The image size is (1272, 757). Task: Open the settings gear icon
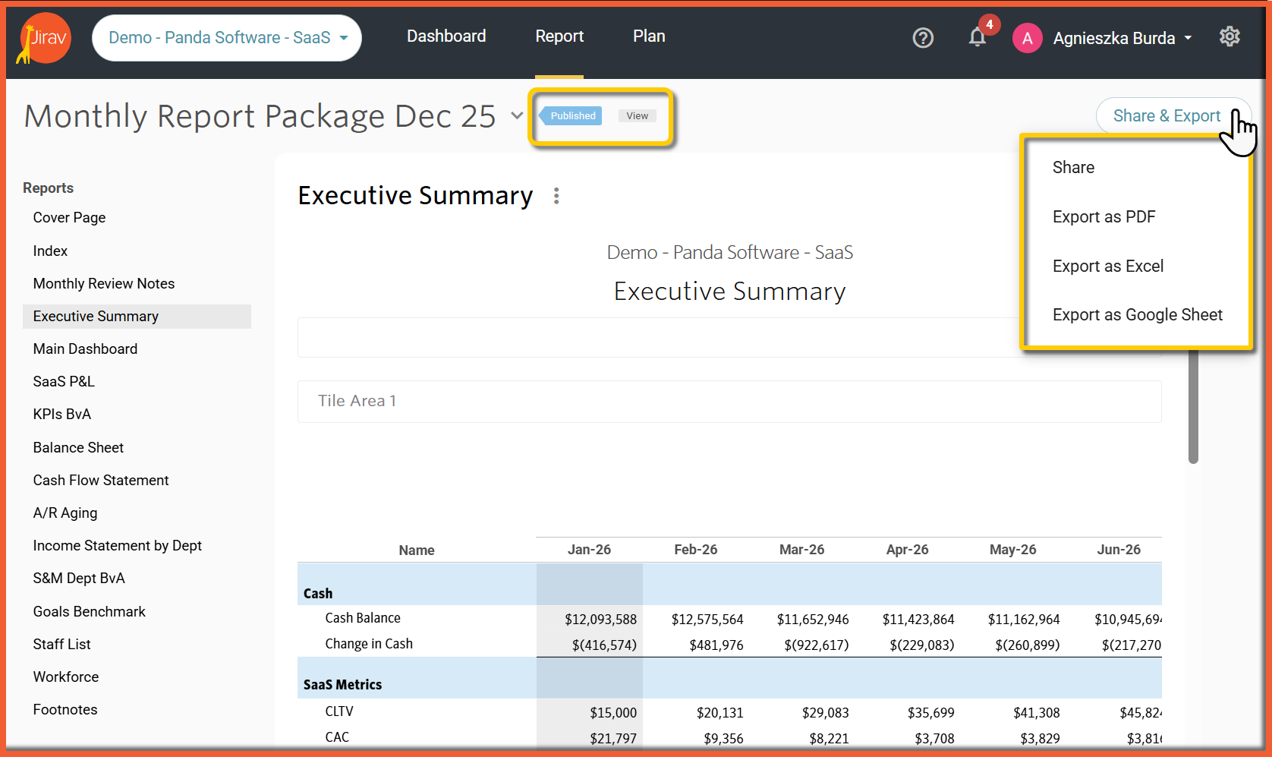coord(1229,36)
